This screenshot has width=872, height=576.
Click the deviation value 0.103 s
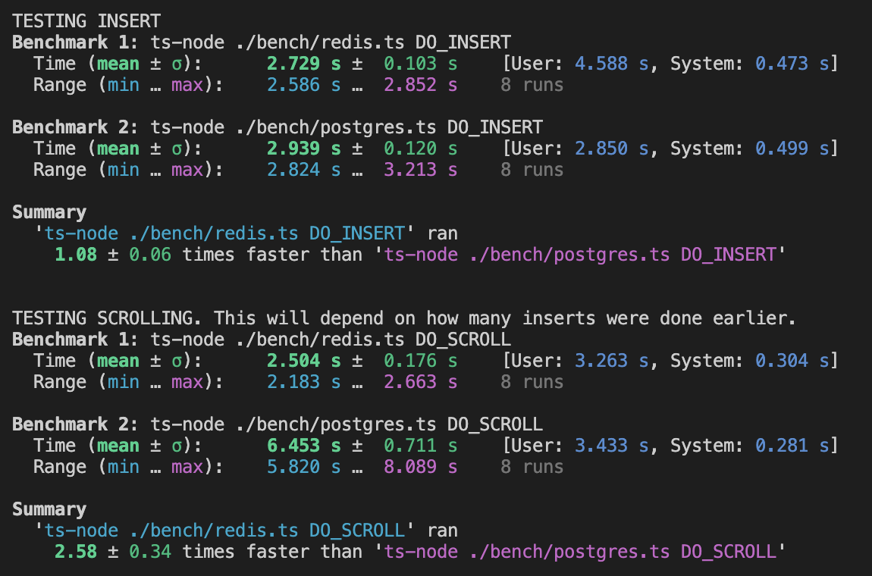click(x=420, y=64)
